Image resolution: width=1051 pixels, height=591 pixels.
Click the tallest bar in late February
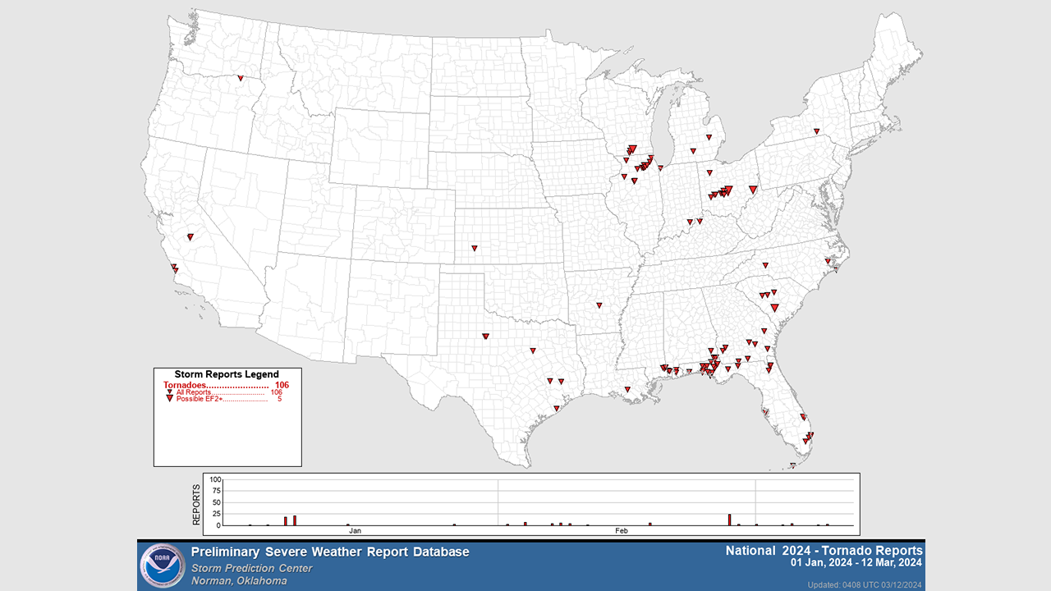pyautogui.click(x=729, y=520)
